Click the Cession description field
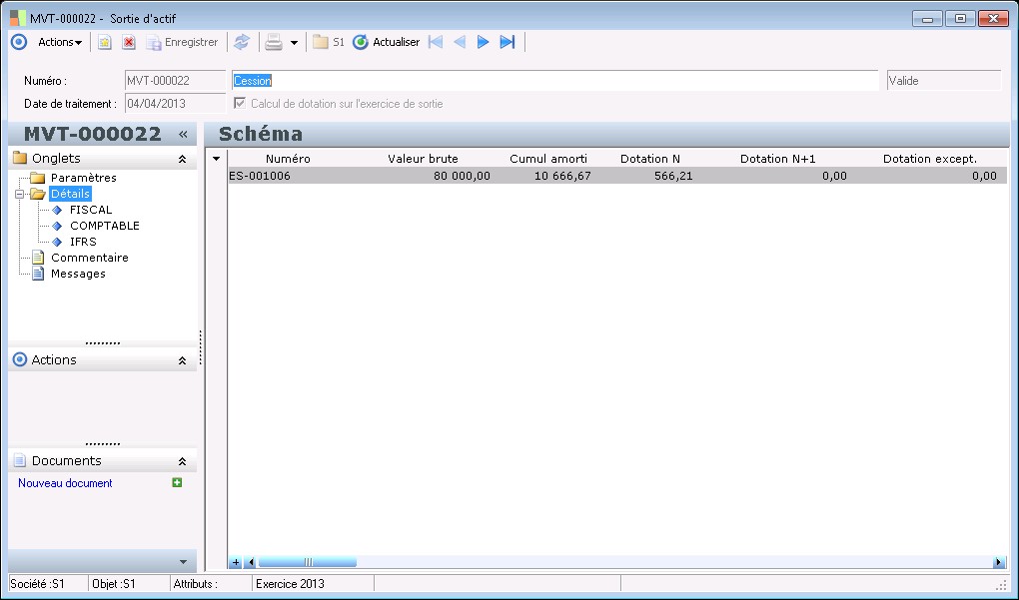Viewport: 1019px width, 600px height. tap(554, 81)
